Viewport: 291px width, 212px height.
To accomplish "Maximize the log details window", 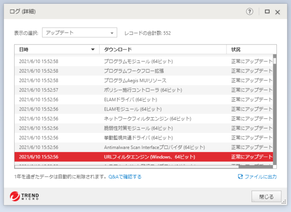I will (267, 12).
